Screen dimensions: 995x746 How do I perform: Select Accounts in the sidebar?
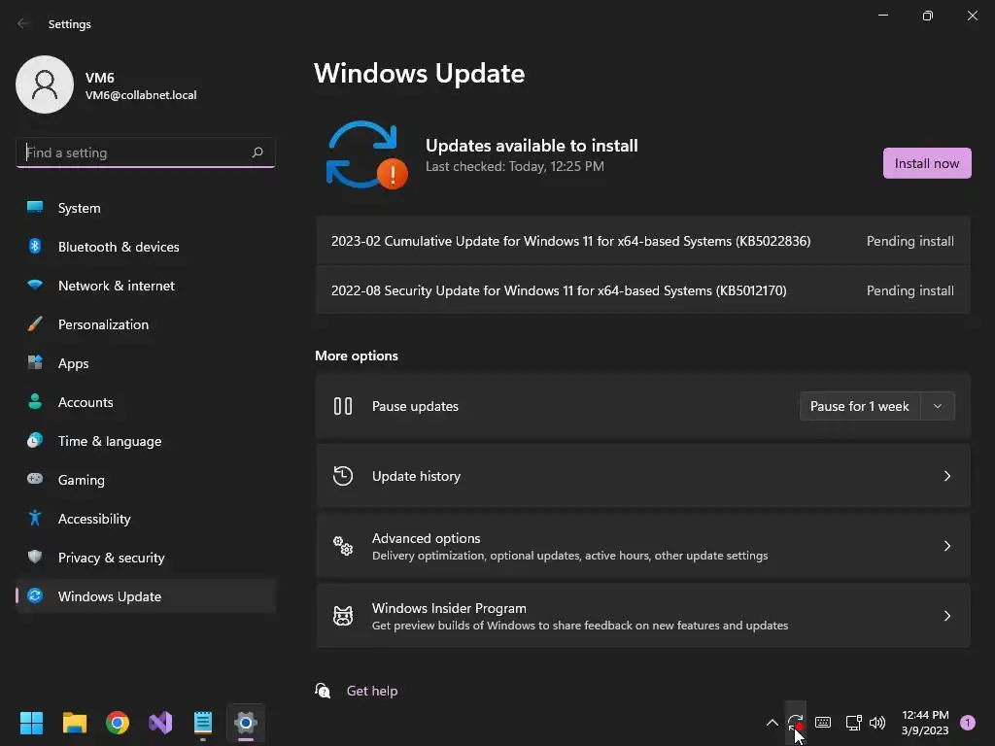(x=146, y=402)
